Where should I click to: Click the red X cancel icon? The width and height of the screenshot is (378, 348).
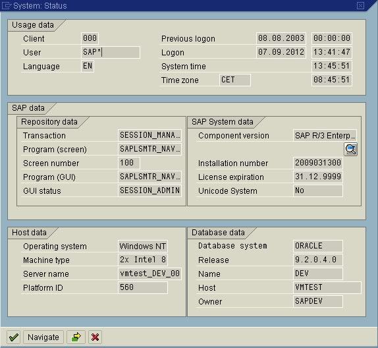click(x=95, y=337)
